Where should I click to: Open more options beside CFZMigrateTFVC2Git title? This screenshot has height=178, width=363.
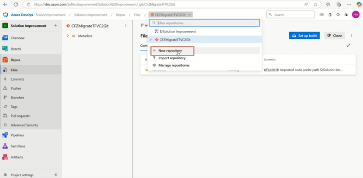coord(126,26)
